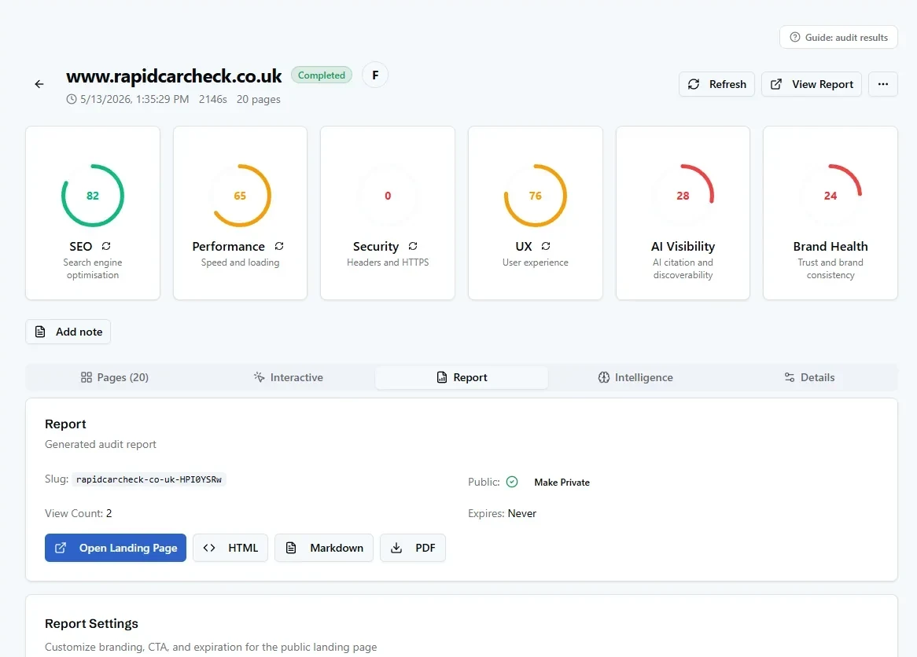Viewport: 917px width, 657px height.
Task: Click the Refresh button
Action: point(716,84)
